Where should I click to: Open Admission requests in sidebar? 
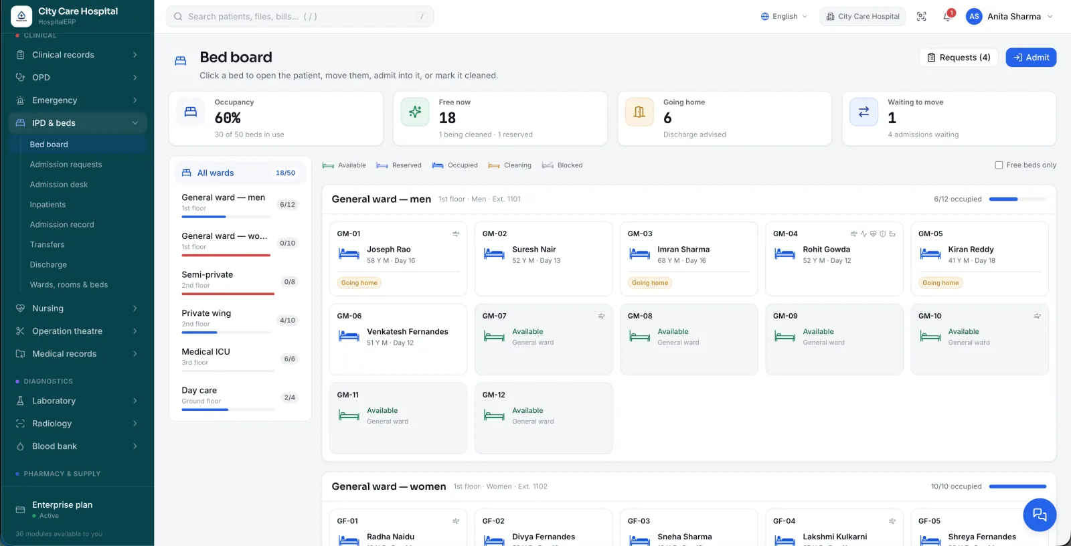tap(66, 165)
